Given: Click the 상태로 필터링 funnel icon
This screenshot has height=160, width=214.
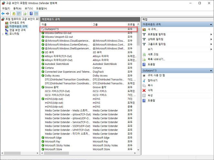Looking at the screenshot, I should 144,39.
